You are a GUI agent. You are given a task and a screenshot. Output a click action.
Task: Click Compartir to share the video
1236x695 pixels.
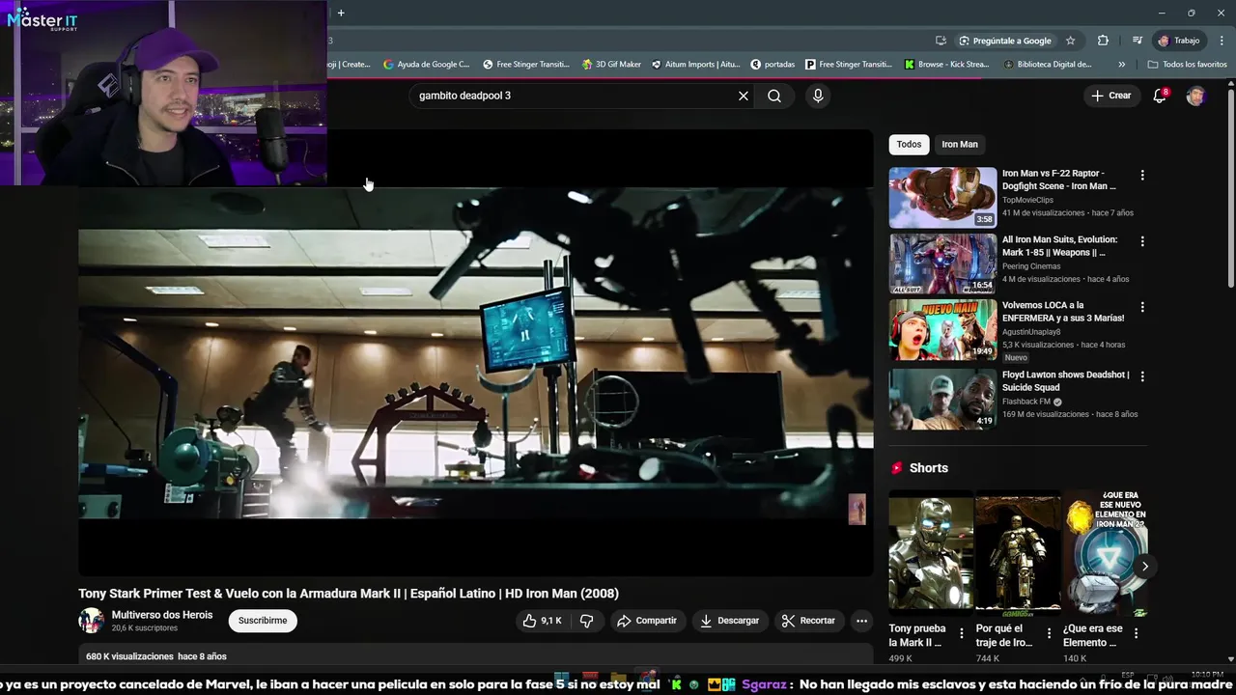(x=647, y=621)
